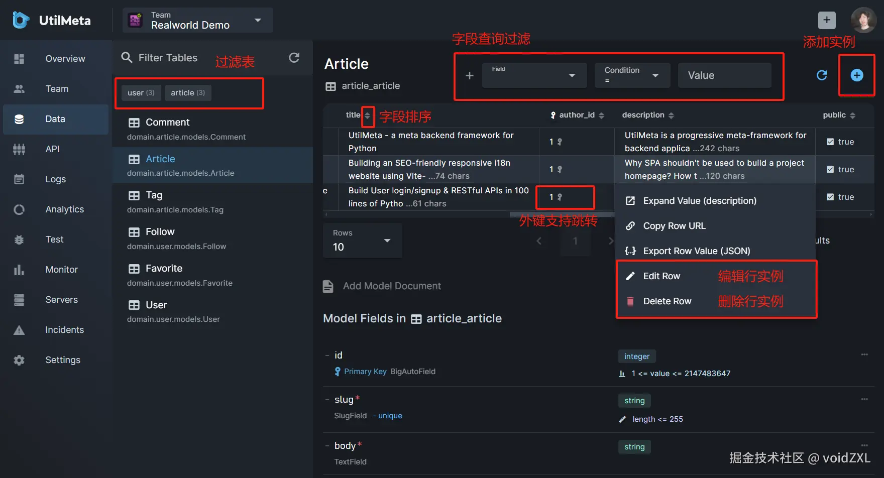Choose Edit Row from context menu

point(716,276)
